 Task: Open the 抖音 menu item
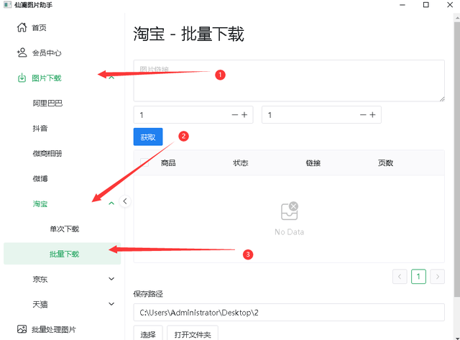coord(40,129)
